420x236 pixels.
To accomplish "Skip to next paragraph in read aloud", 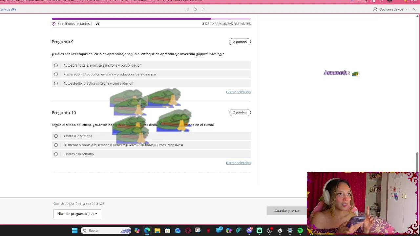I will tap(203, 9).
